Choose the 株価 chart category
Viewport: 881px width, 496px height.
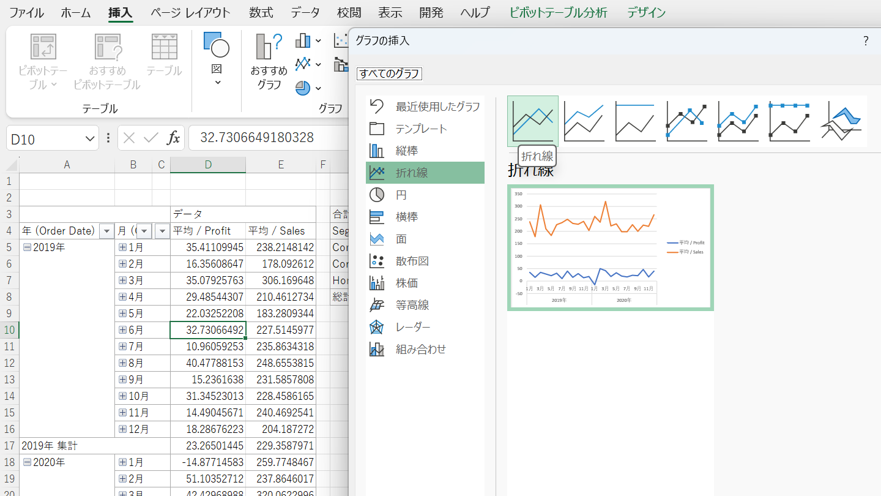pos(425,283)
